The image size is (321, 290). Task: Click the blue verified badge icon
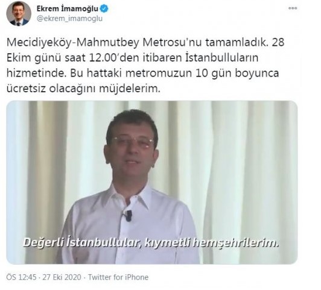[104, 9]
